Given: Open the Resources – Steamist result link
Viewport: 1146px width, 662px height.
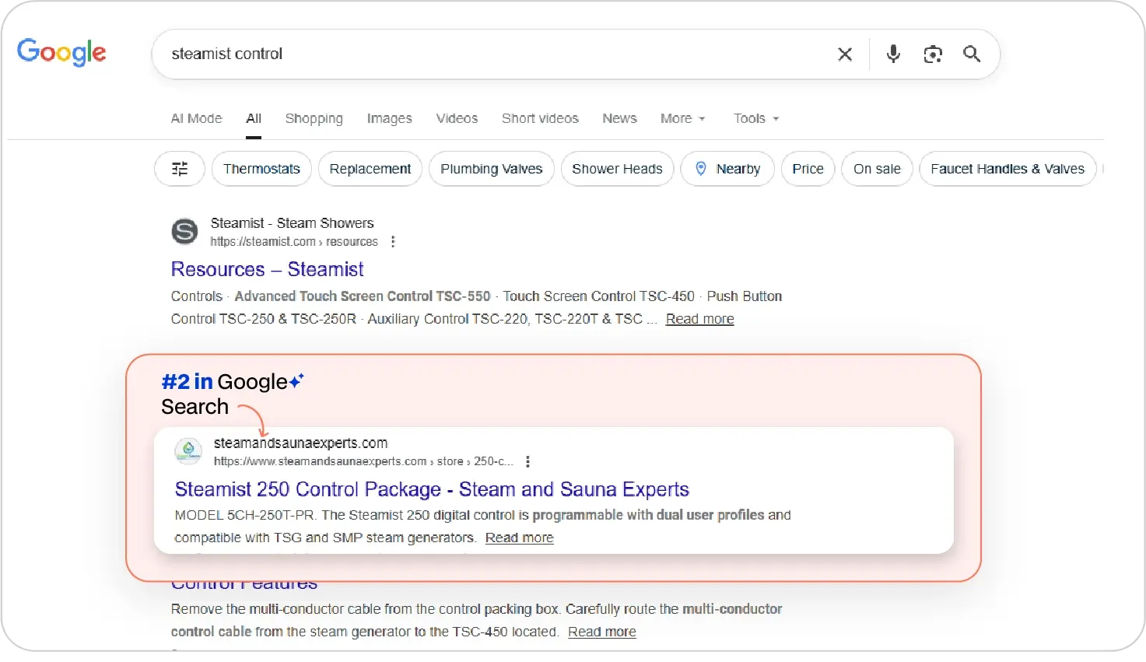Looking at the screenshot, I should click(267, 269).
